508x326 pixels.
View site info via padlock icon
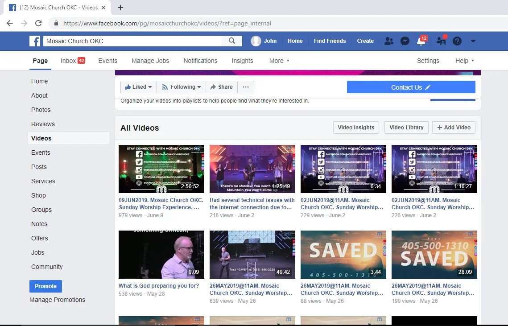pyautogui.click(x=56, y=23)
